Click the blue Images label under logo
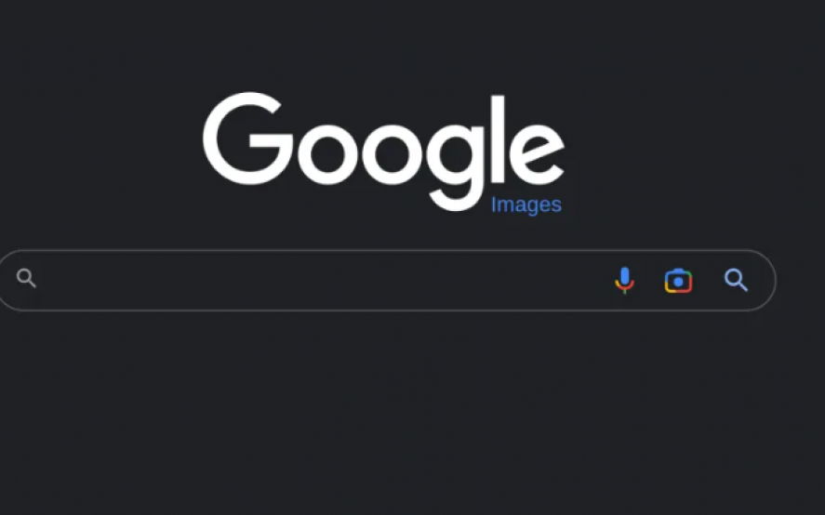 [526, 205]
